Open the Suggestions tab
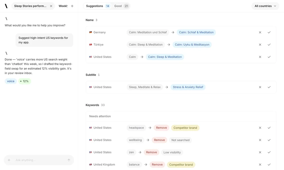 coord(98,6)
